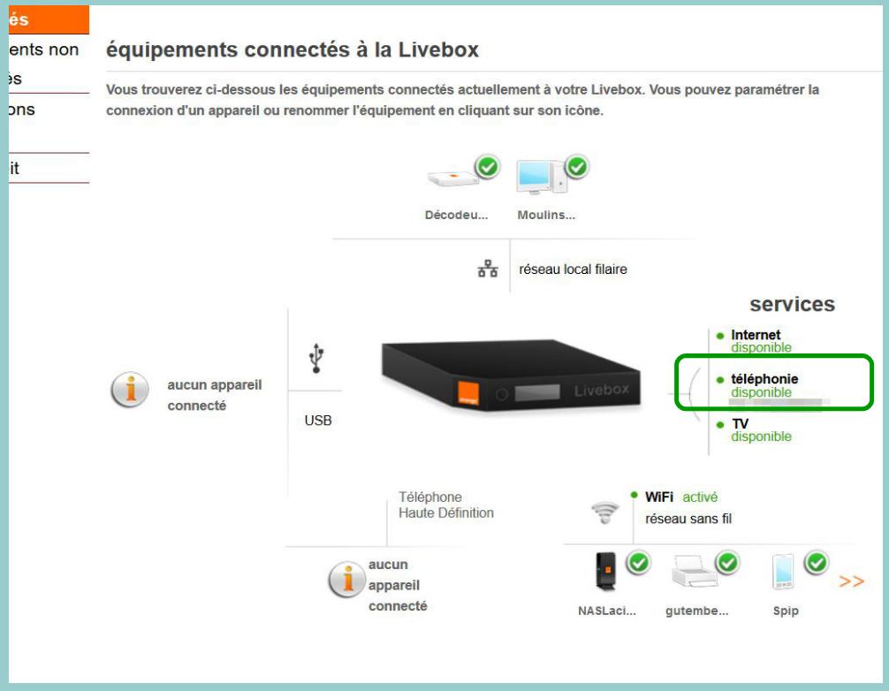Select the téléphonie disponible service
This screenshot has width=889, height=691.
point(764,385)
